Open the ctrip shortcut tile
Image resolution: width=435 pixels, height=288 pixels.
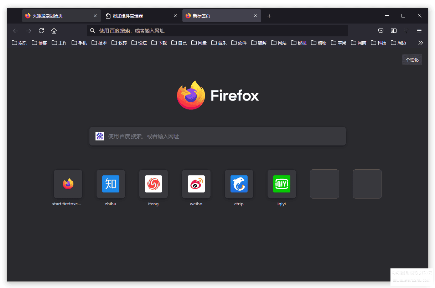[x=239, y=184]
